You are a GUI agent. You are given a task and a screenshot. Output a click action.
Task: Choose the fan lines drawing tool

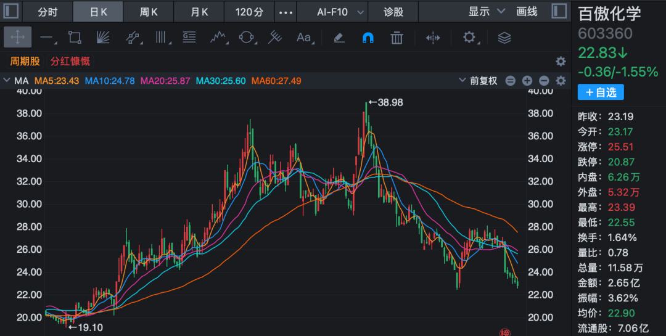(103, 38)
